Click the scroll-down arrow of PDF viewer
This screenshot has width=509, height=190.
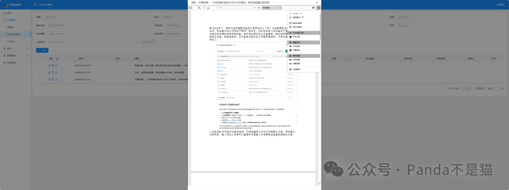point(320,184)
